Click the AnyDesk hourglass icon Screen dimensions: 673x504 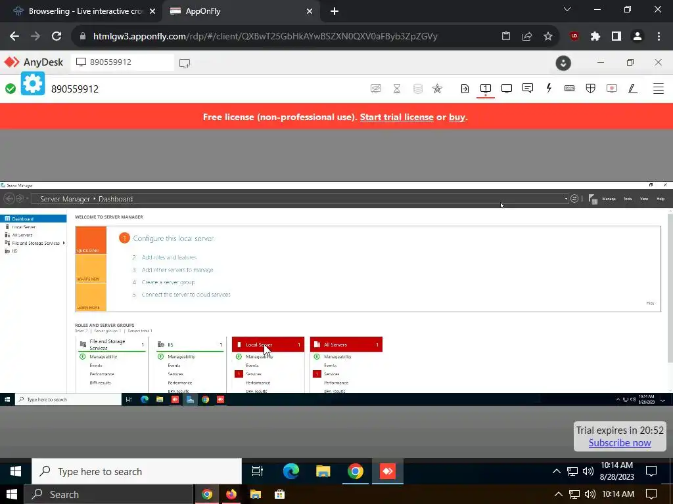pyautogui.click(x=396, y=89)
